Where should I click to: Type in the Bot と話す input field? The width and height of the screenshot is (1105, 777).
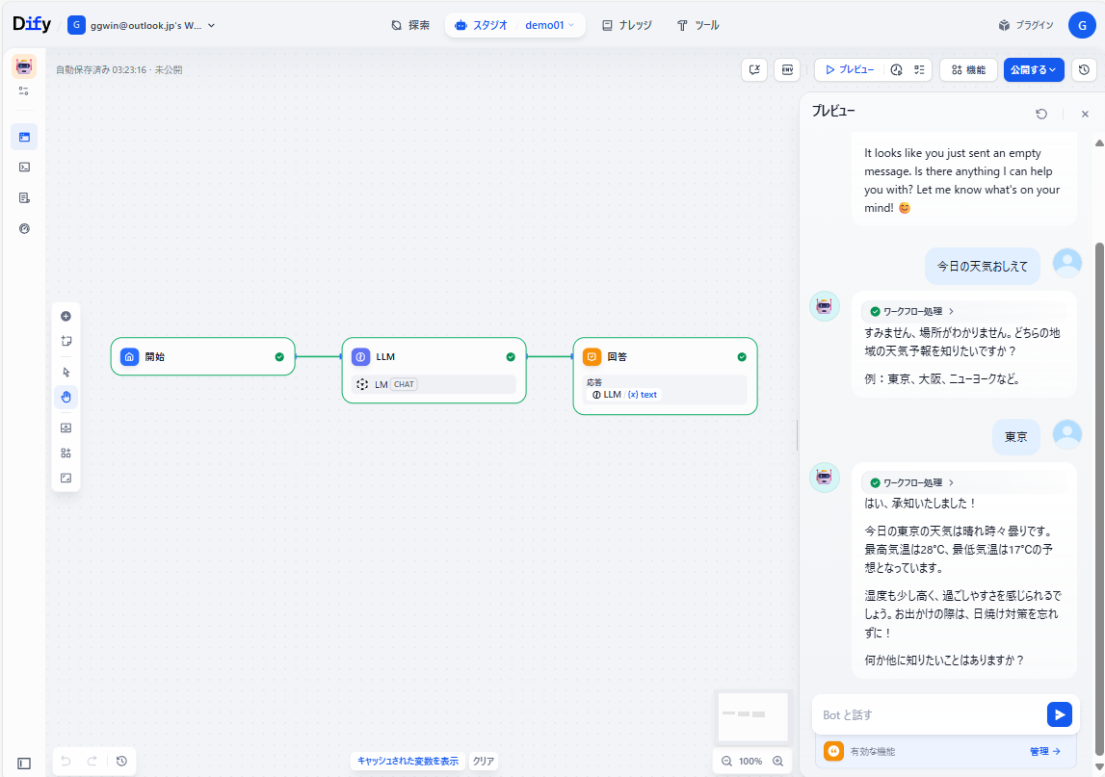pos(925,714)
